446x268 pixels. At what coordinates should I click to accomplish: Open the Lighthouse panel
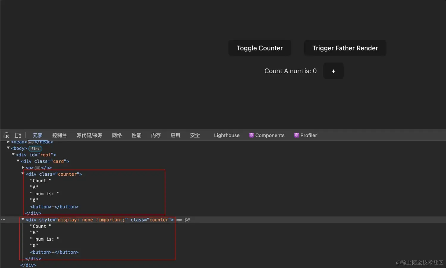tap(227, 135)
